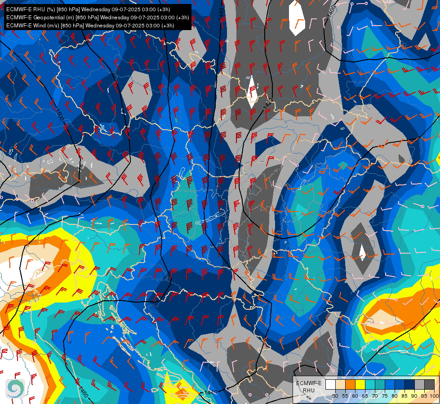Click the legend tick label 95
The height and width of the screenshot is (404, 440).
point(424,396)
